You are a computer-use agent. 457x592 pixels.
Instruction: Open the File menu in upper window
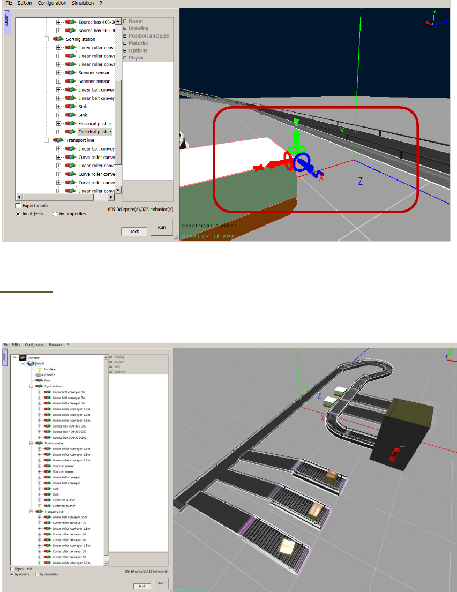point(9,3)
